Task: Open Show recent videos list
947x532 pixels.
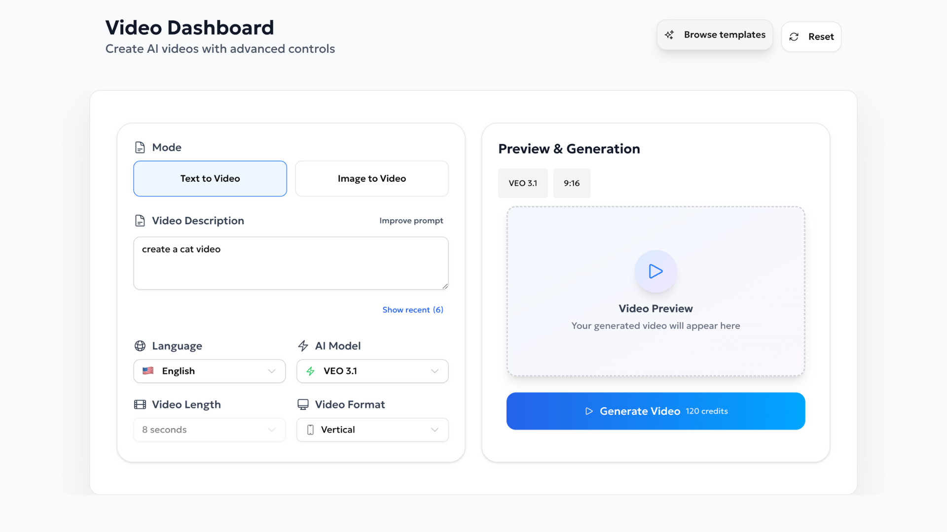Action: pos(413,309)
